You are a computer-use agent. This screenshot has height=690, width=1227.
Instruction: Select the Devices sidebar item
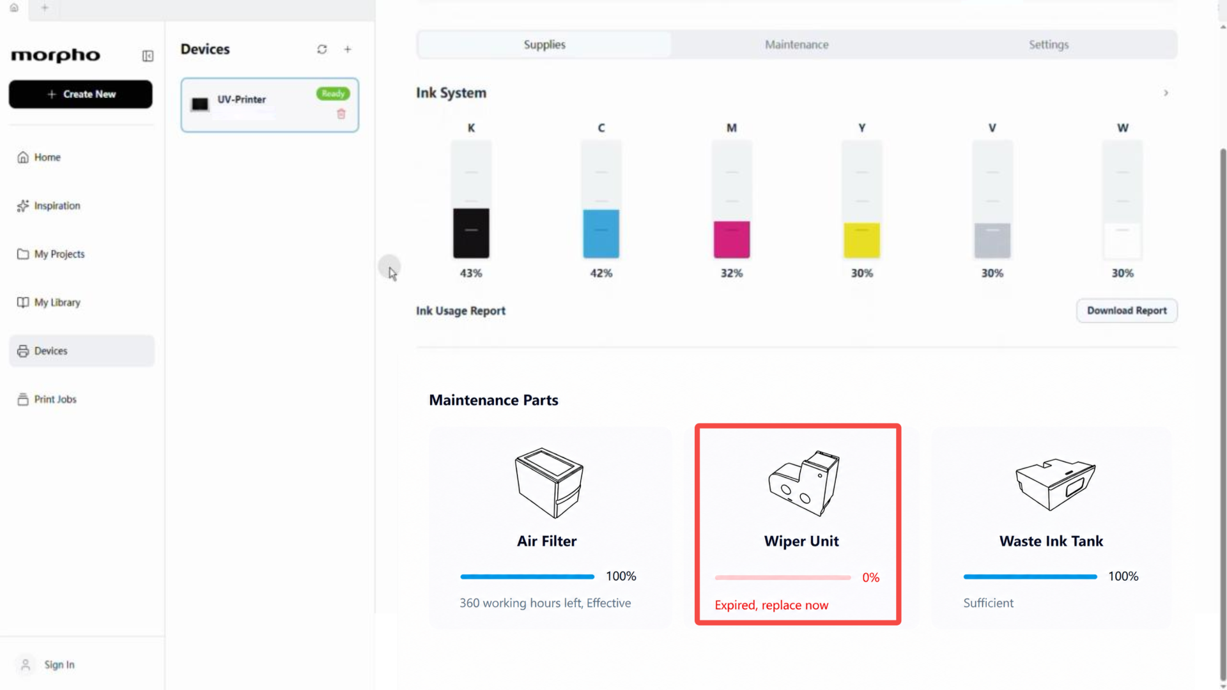(82, 351)
